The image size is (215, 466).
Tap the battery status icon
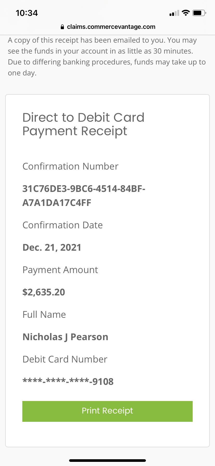point(199,13)
